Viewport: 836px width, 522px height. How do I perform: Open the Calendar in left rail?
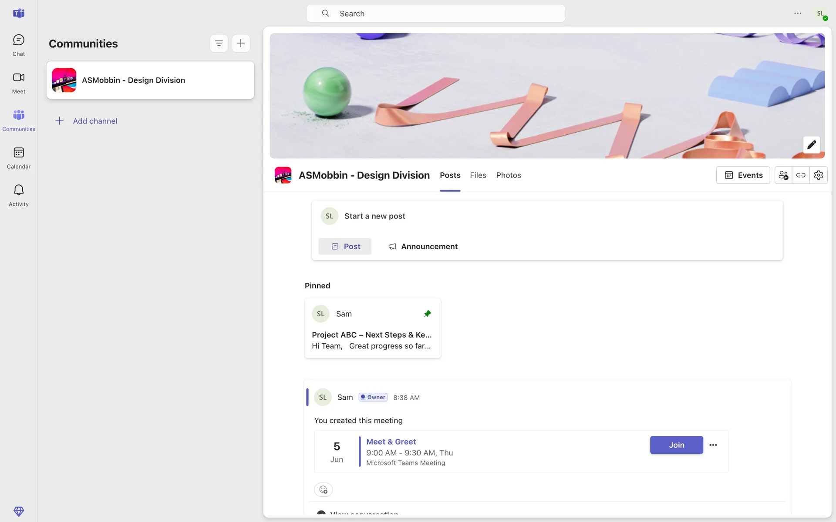[18, 158]
